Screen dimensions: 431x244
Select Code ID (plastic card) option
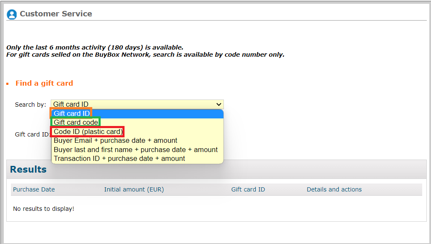tap(88, 132)
